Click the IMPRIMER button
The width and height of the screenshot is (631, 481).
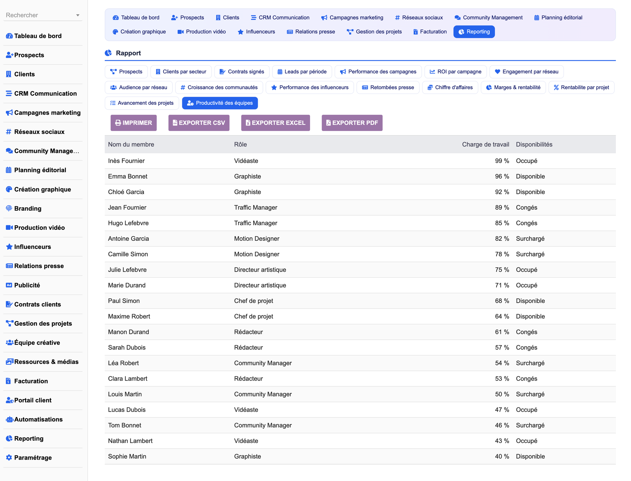[134, 123]
